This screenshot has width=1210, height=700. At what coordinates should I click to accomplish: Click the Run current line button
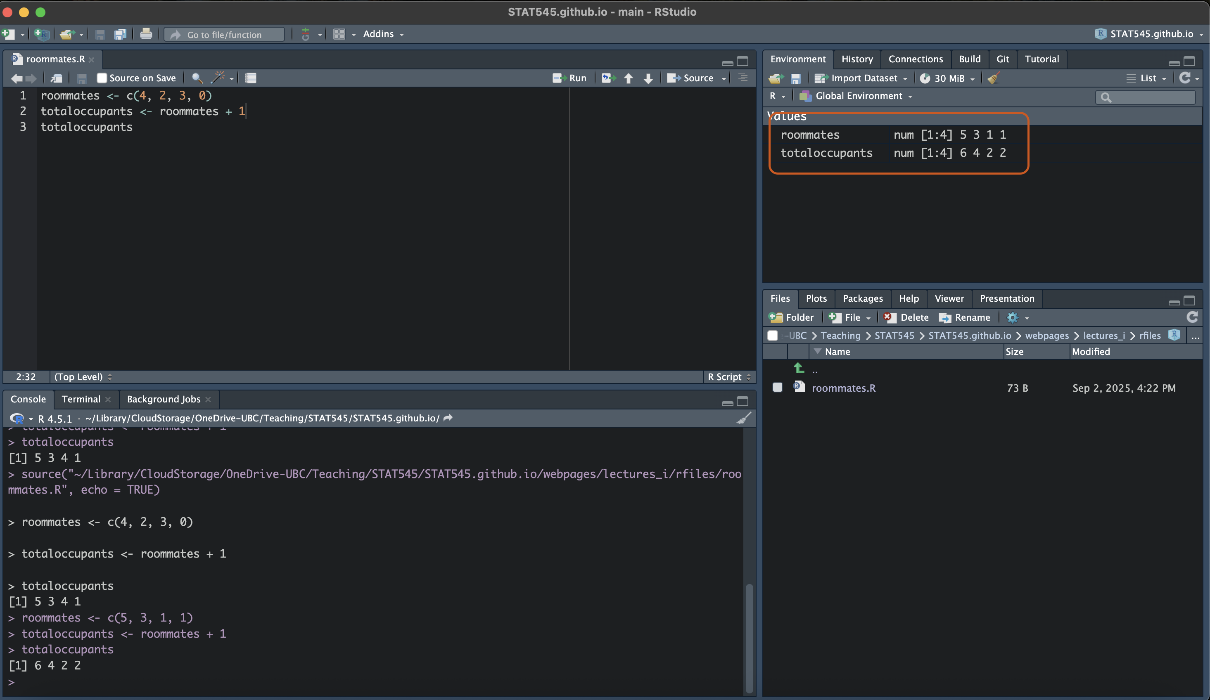[569, 78]
